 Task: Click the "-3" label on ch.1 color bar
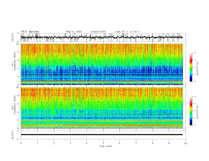click(194, 53)
